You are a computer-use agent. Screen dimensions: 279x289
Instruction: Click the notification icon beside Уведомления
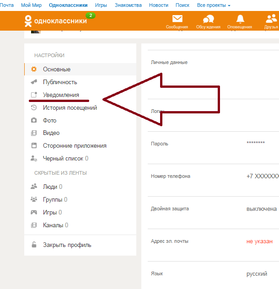click(x=34, y=95)
